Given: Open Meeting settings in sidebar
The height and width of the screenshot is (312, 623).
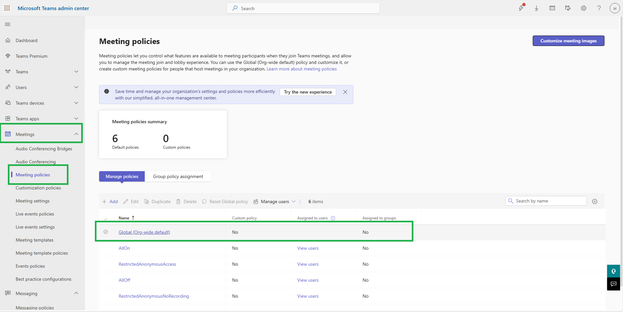Looking at the screenshot, I should click(33, 201).
